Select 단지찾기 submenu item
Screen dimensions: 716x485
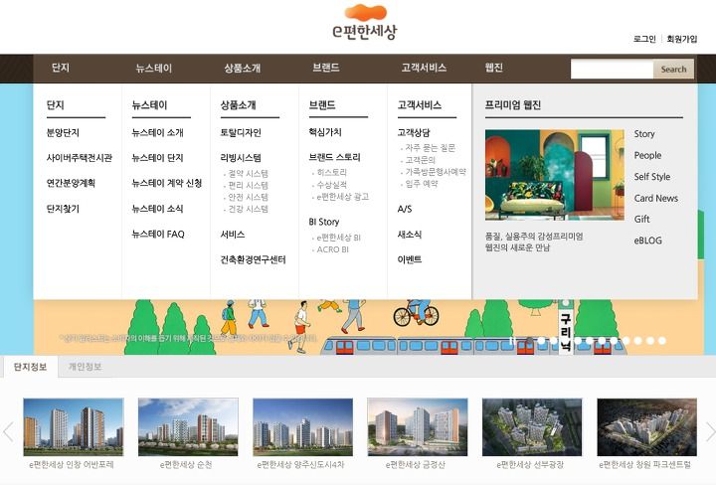(63, 209)
